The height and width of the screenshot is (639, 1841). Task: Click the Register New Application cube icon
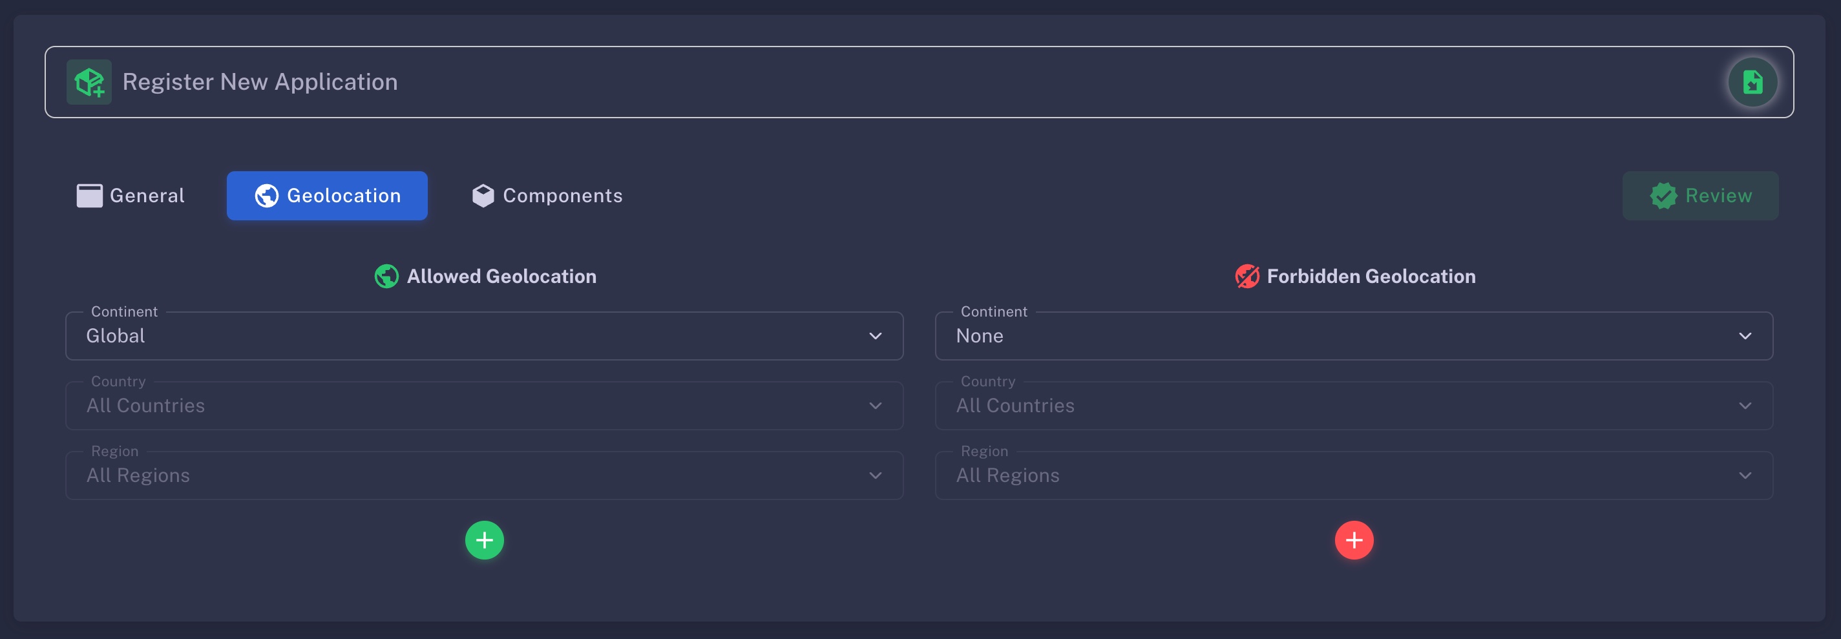[89, 82]
